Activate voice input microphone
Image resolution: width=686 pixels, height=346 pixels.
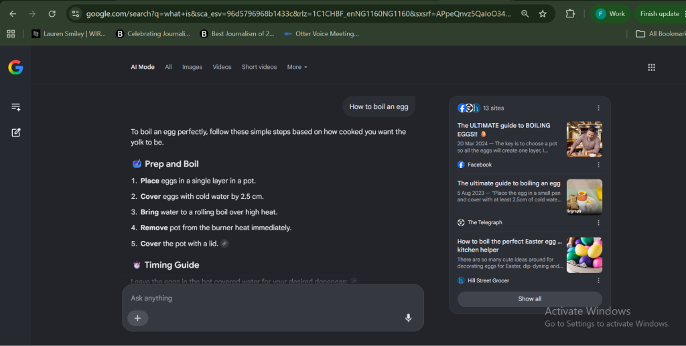point(408,318)
